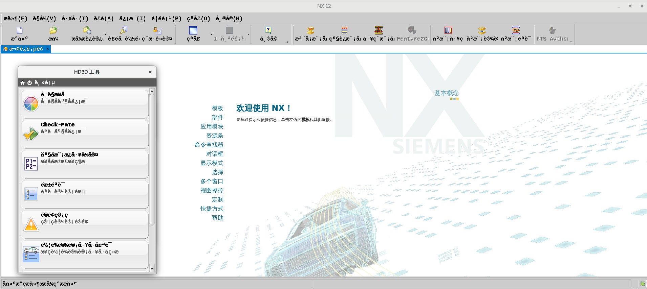Viewport: 647px width, 289px height.
Task: Open the (V) View menu
Action: coord(44,19)
